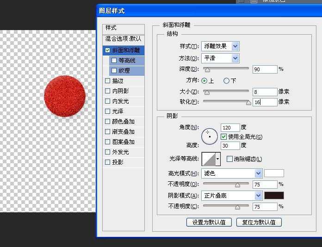Image resolution: width=322 pixels, height=247 pixels.
Task: Enable the 内阴影 checkbox
Action: point(107,91)
